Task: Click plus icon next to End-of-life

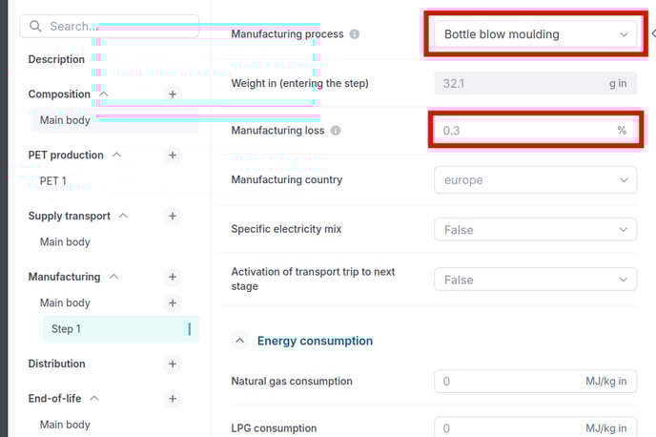Action: pyautogui.click(x=173, y=399)
